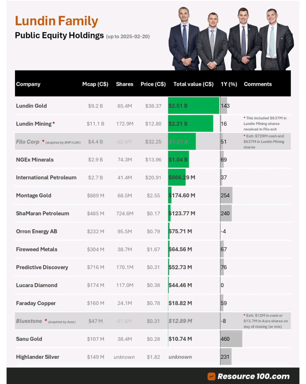Select the Fireweed Metals company name
This screenshot has height=384, width=306.
37,249
